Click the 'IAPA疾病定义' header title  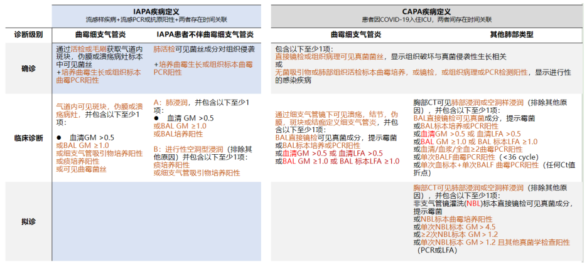pos(156,12)
